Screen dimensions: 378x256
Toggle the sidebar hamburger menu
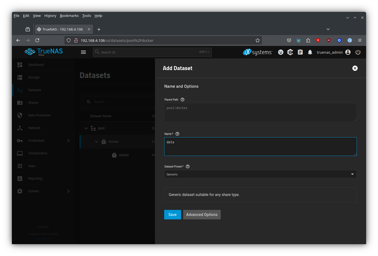(83, 52)
